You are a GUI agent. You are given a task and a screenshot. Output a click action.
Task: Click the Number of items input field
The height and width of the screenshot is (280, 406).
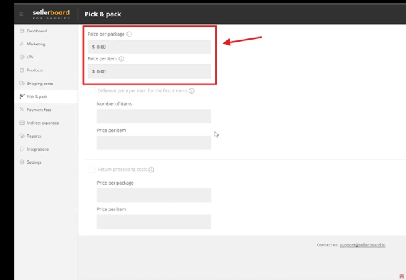[x=154, y=116]
